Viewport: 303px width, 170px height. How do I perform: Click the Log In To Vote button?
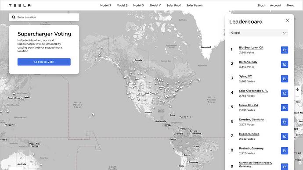point(44,62)
